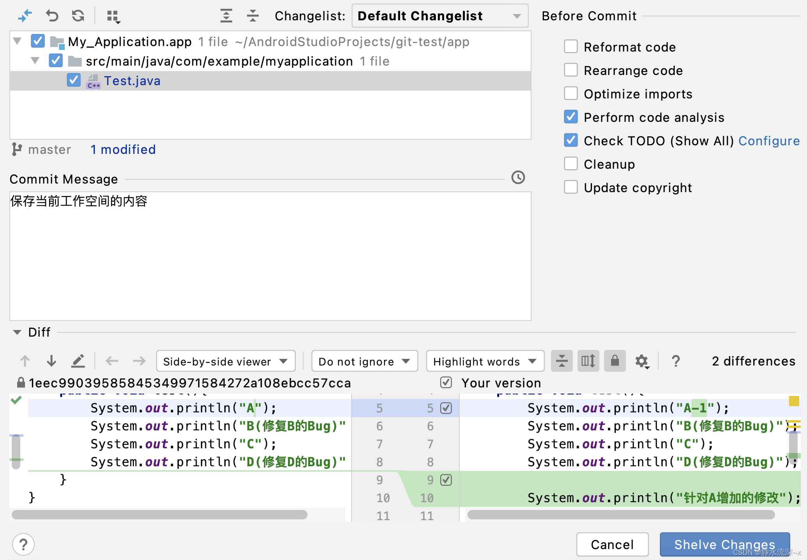
Task: Uncheck the Test.java file checkbox
Action: tap(73, 80)
